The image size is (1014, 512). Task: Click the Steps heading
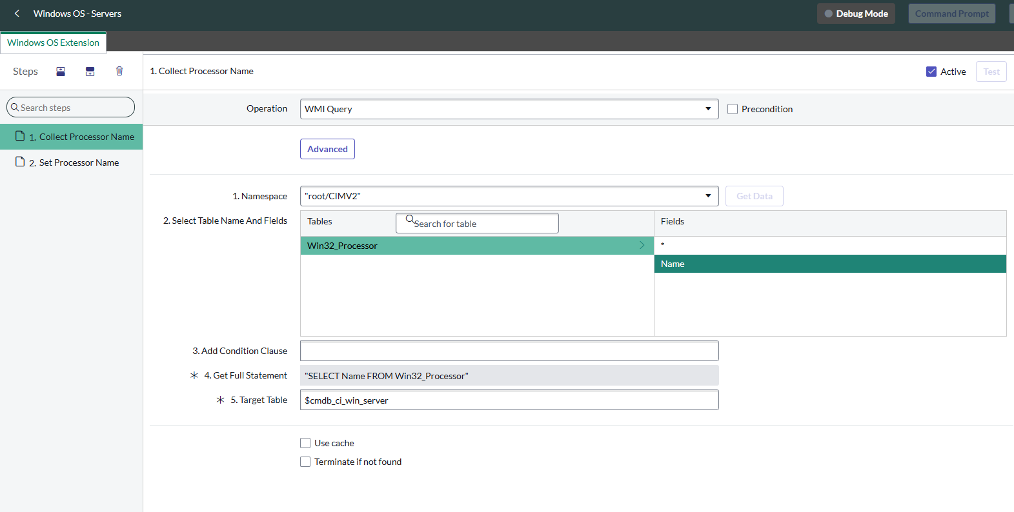(25, 72)
